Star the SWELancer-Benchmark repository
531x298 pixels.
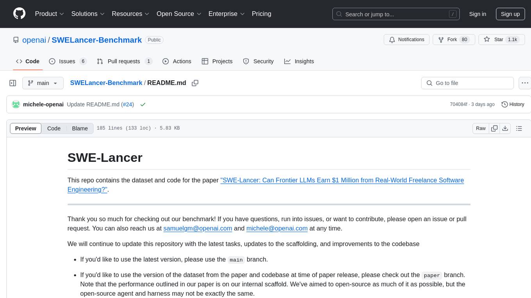tap(494, 39)
